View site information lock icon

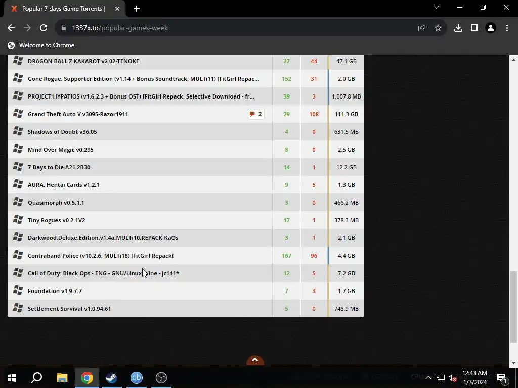pos(64,28)
